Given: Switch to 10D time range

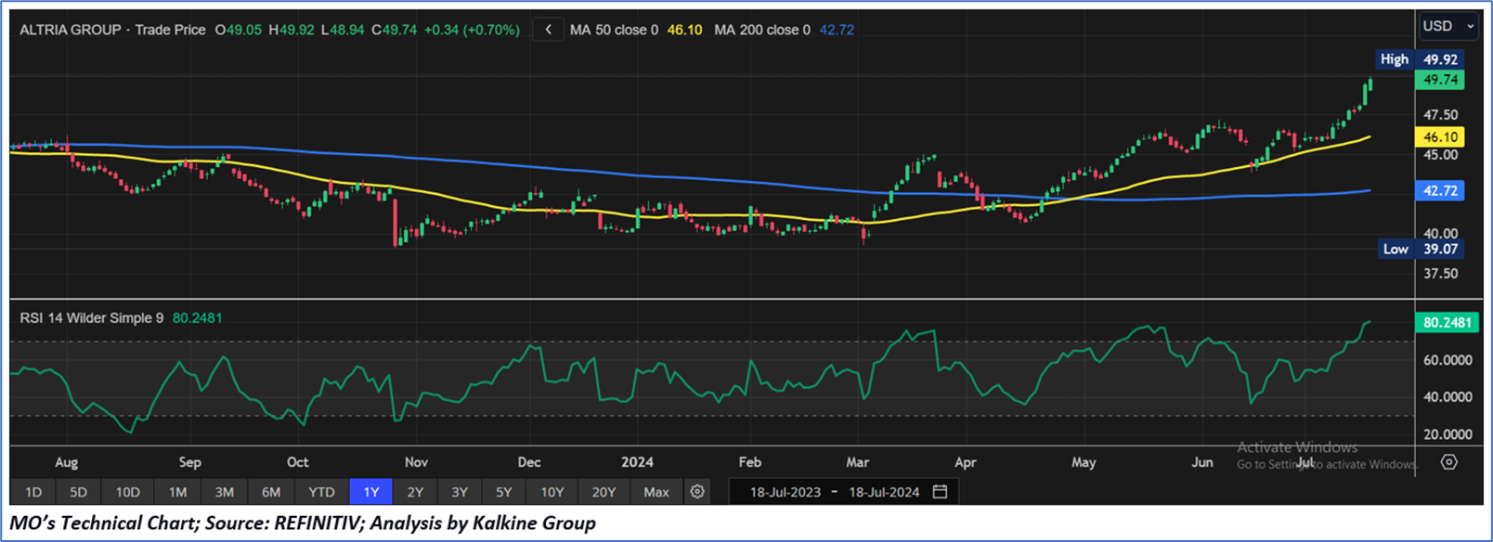Looking at the screenshot, I should [x=127, y=492].
